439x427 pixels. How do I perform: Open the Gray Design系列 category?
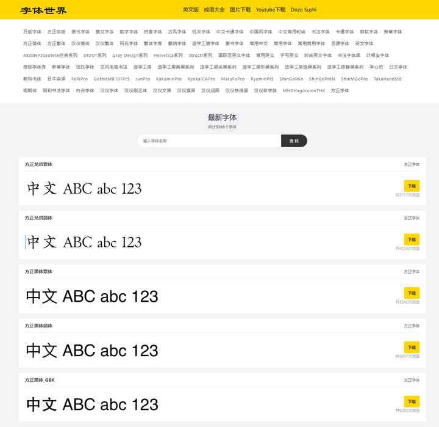click(130, 55)
